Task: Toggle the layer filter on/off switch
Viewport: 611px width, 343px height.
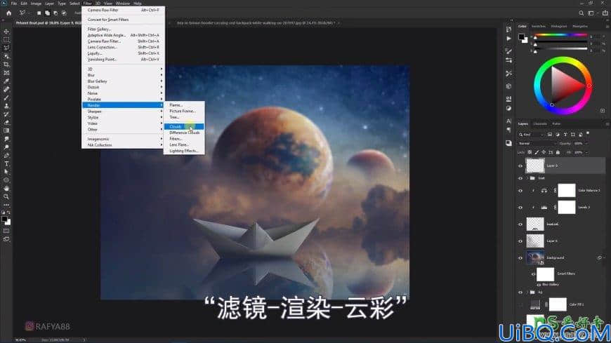Action: [588, 133]
